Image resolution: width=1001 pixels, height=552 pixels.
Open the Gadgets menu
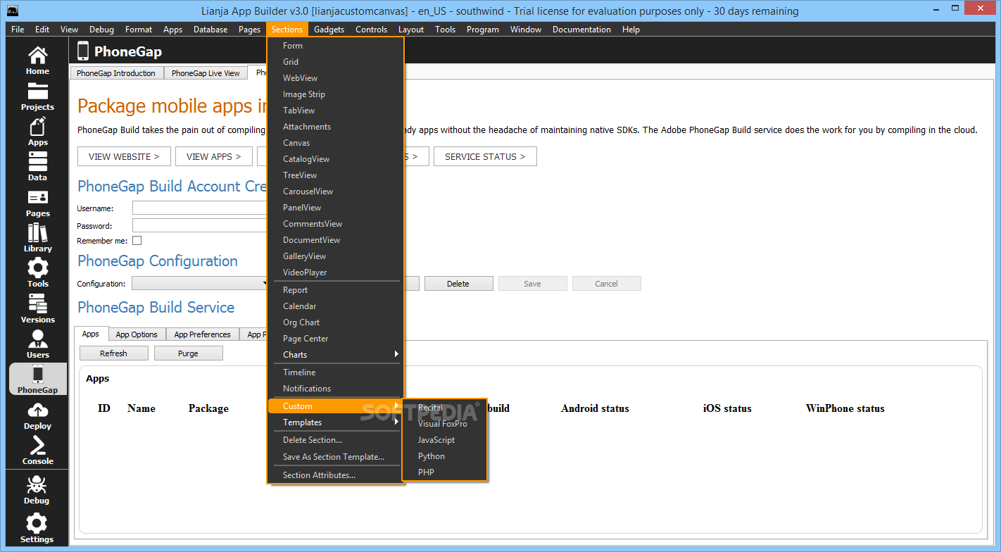329,30
